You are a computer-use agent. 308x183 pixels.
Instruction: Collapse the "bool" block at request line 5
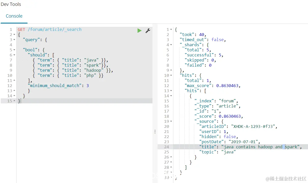14,50
